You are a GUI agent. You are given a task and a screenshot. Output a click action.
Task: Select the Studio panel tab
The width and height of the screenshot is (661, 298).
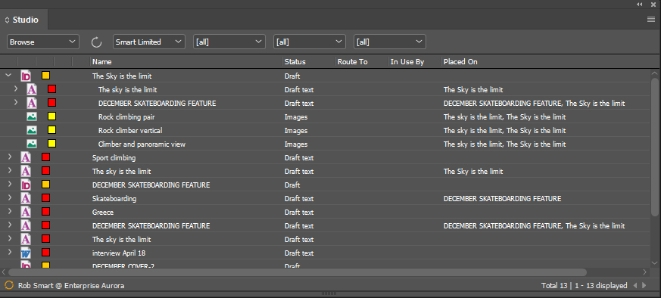pyautogui.click(x=25, y=20)
